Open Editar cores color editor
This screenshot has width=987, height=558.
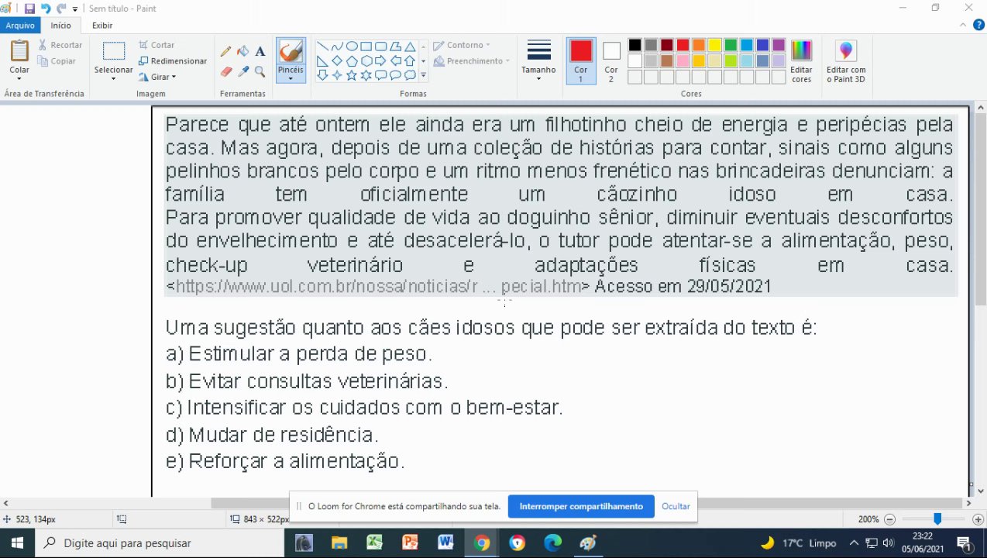click(801, 61)
